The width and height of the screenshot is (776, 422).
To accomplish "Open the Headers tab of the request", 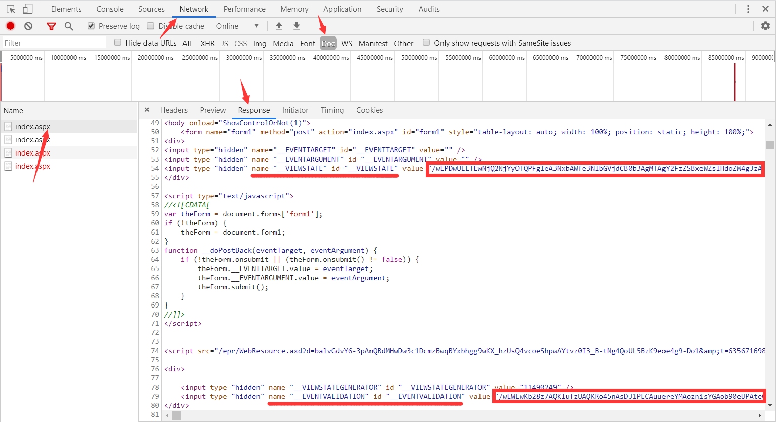I will coord(173,110).
